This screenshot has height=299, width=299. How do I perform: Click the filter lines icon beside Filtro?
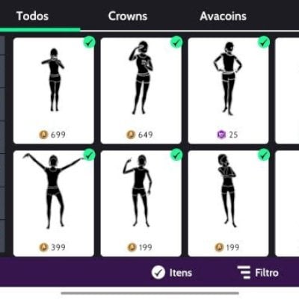(244, 272)
